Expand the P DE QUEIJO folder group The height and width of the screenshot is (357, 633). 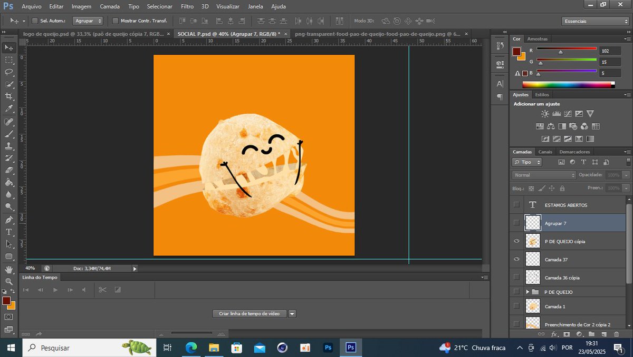(x=527, y=292)
